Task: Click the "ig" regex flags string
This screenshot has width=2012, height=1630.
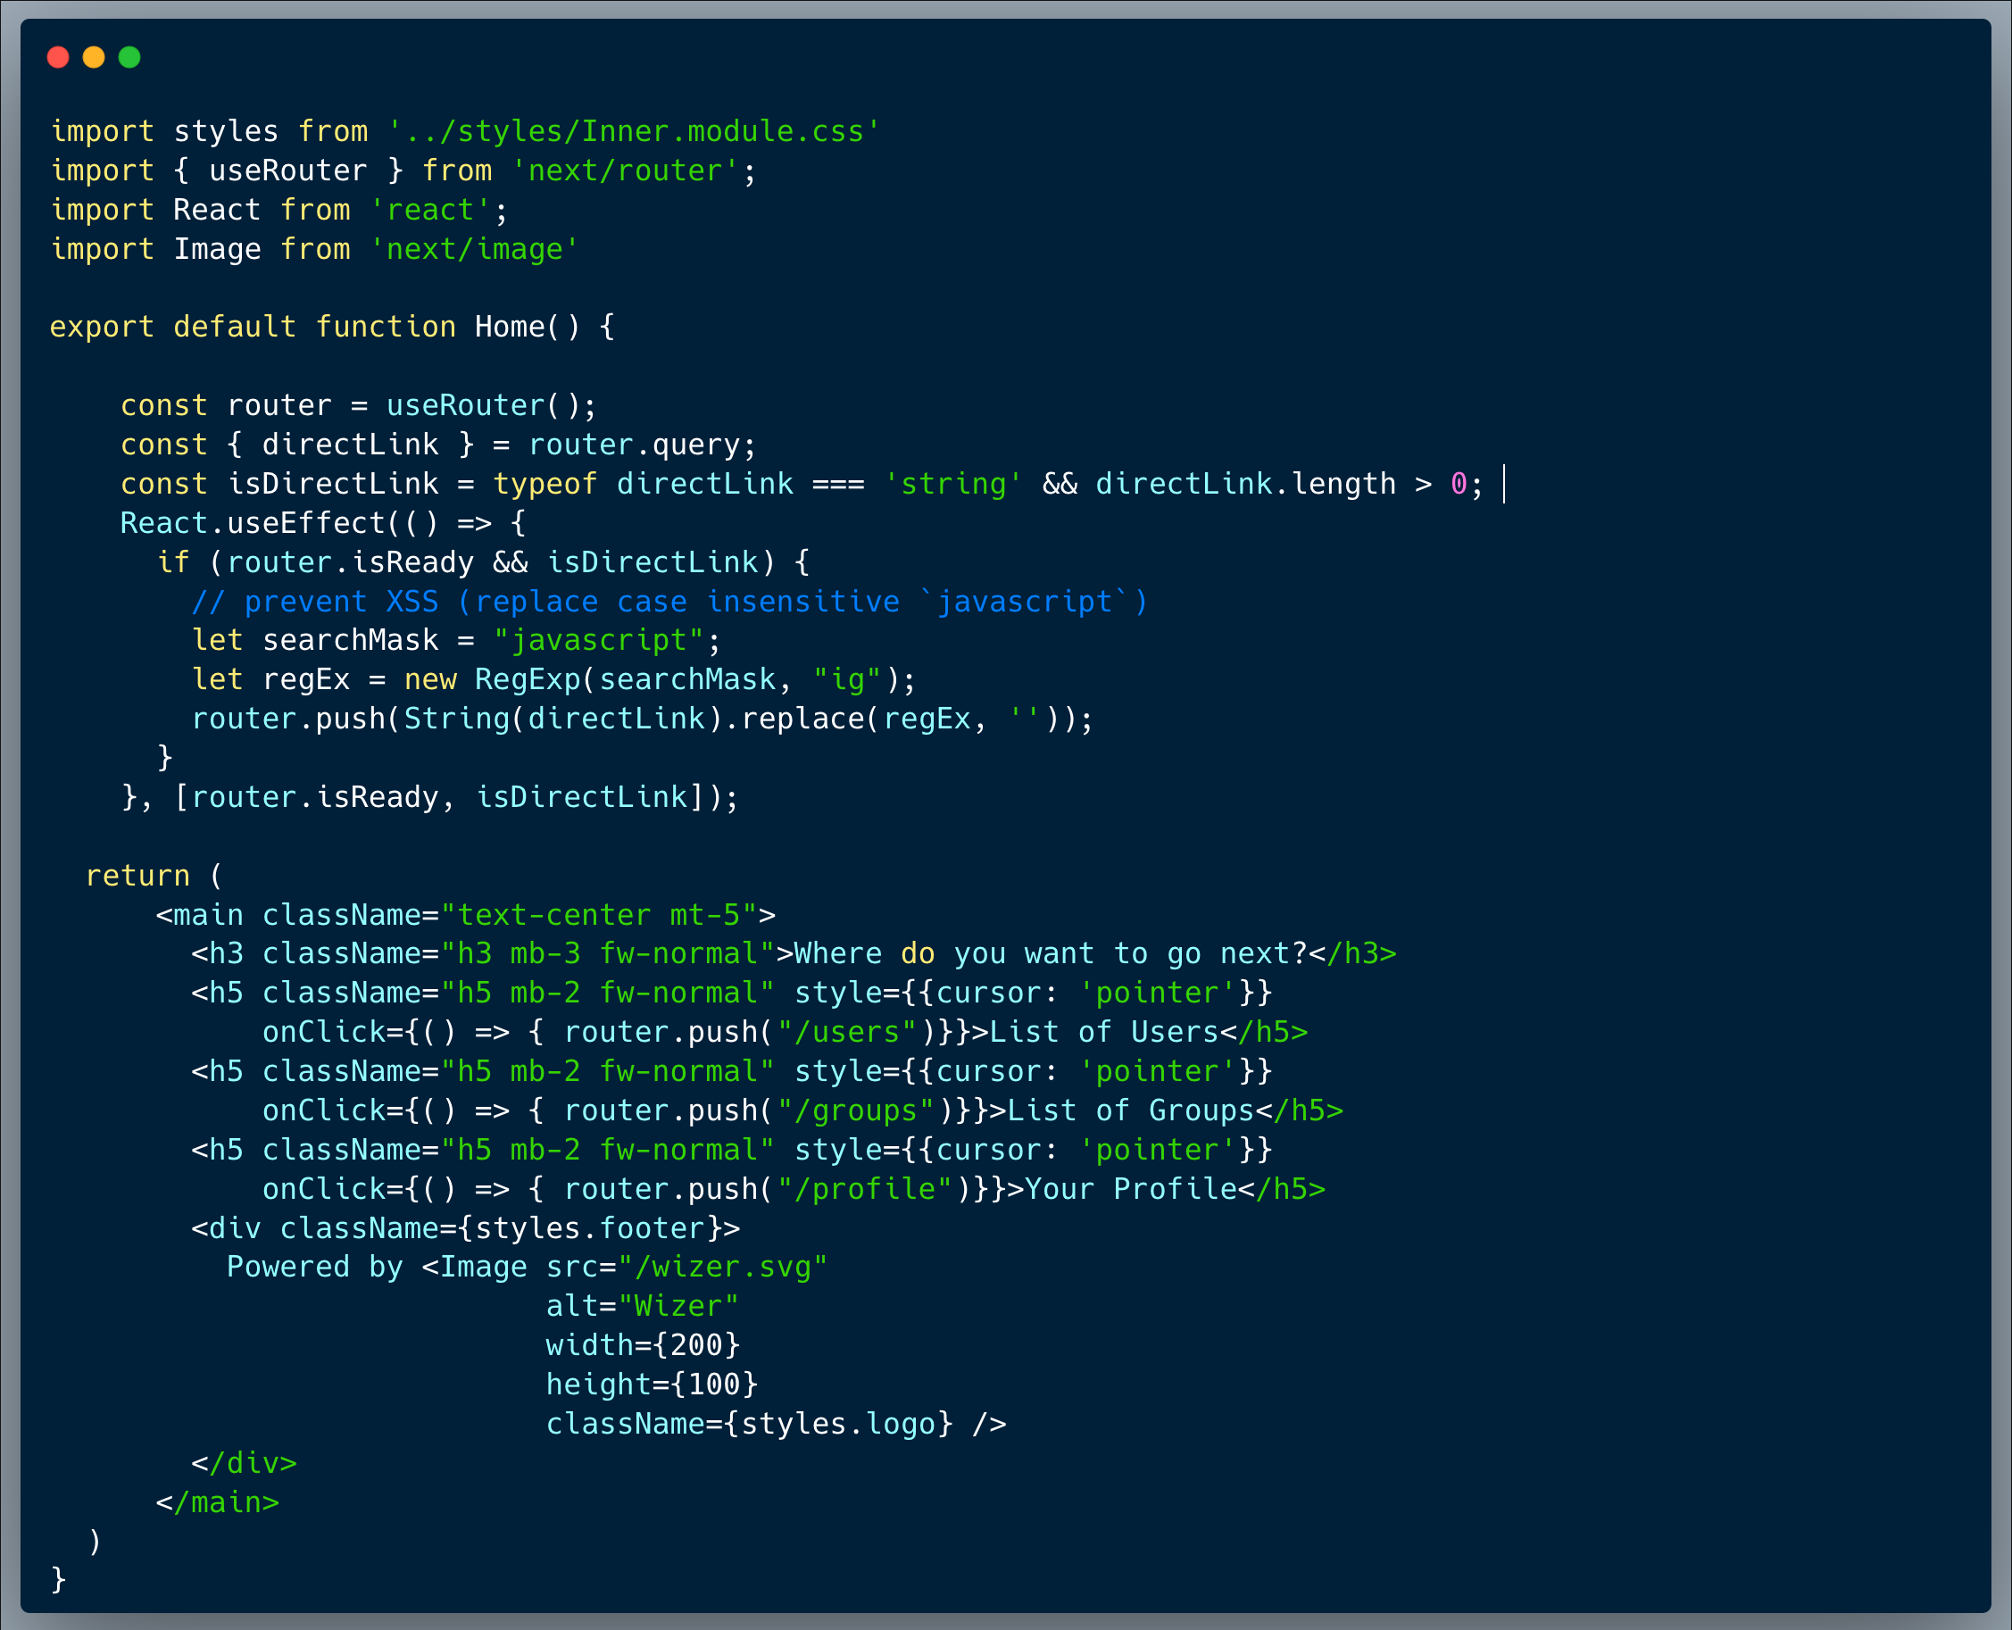Action: point(848,680)
